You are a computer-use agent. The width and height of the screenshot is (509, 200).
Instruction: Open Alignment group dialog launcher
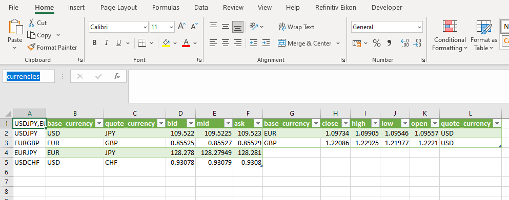pos(342,60)
